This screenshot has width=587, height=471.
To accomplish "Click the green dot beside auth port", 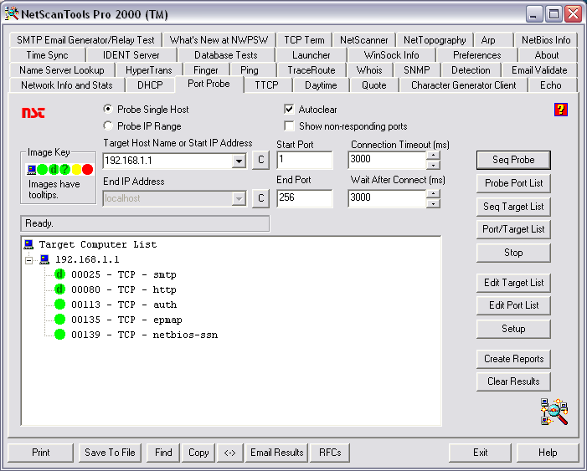I will (59, 305).
